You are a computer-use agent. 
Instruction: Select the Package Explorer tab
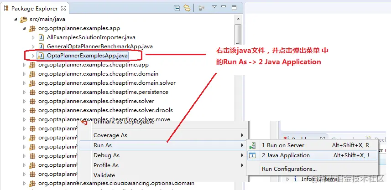click(35, 9)
